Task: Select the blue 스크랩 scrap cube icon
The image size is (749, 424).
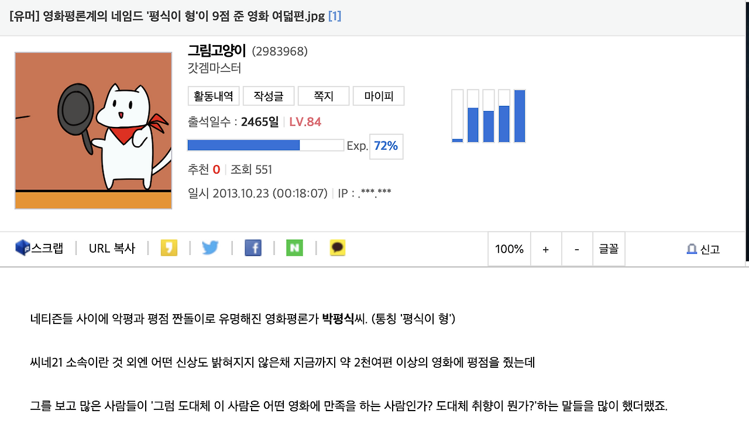Action: (22, 247)
